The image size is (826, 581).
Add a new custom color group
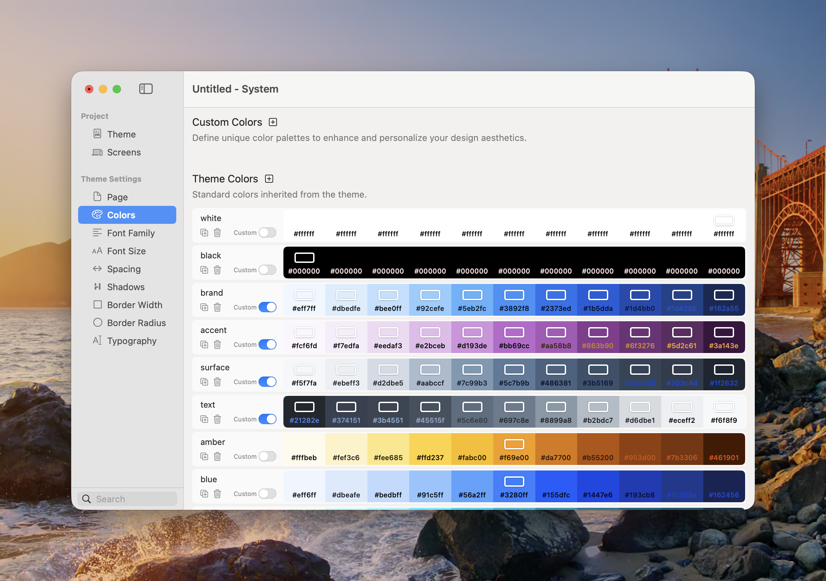pos(273,122)
